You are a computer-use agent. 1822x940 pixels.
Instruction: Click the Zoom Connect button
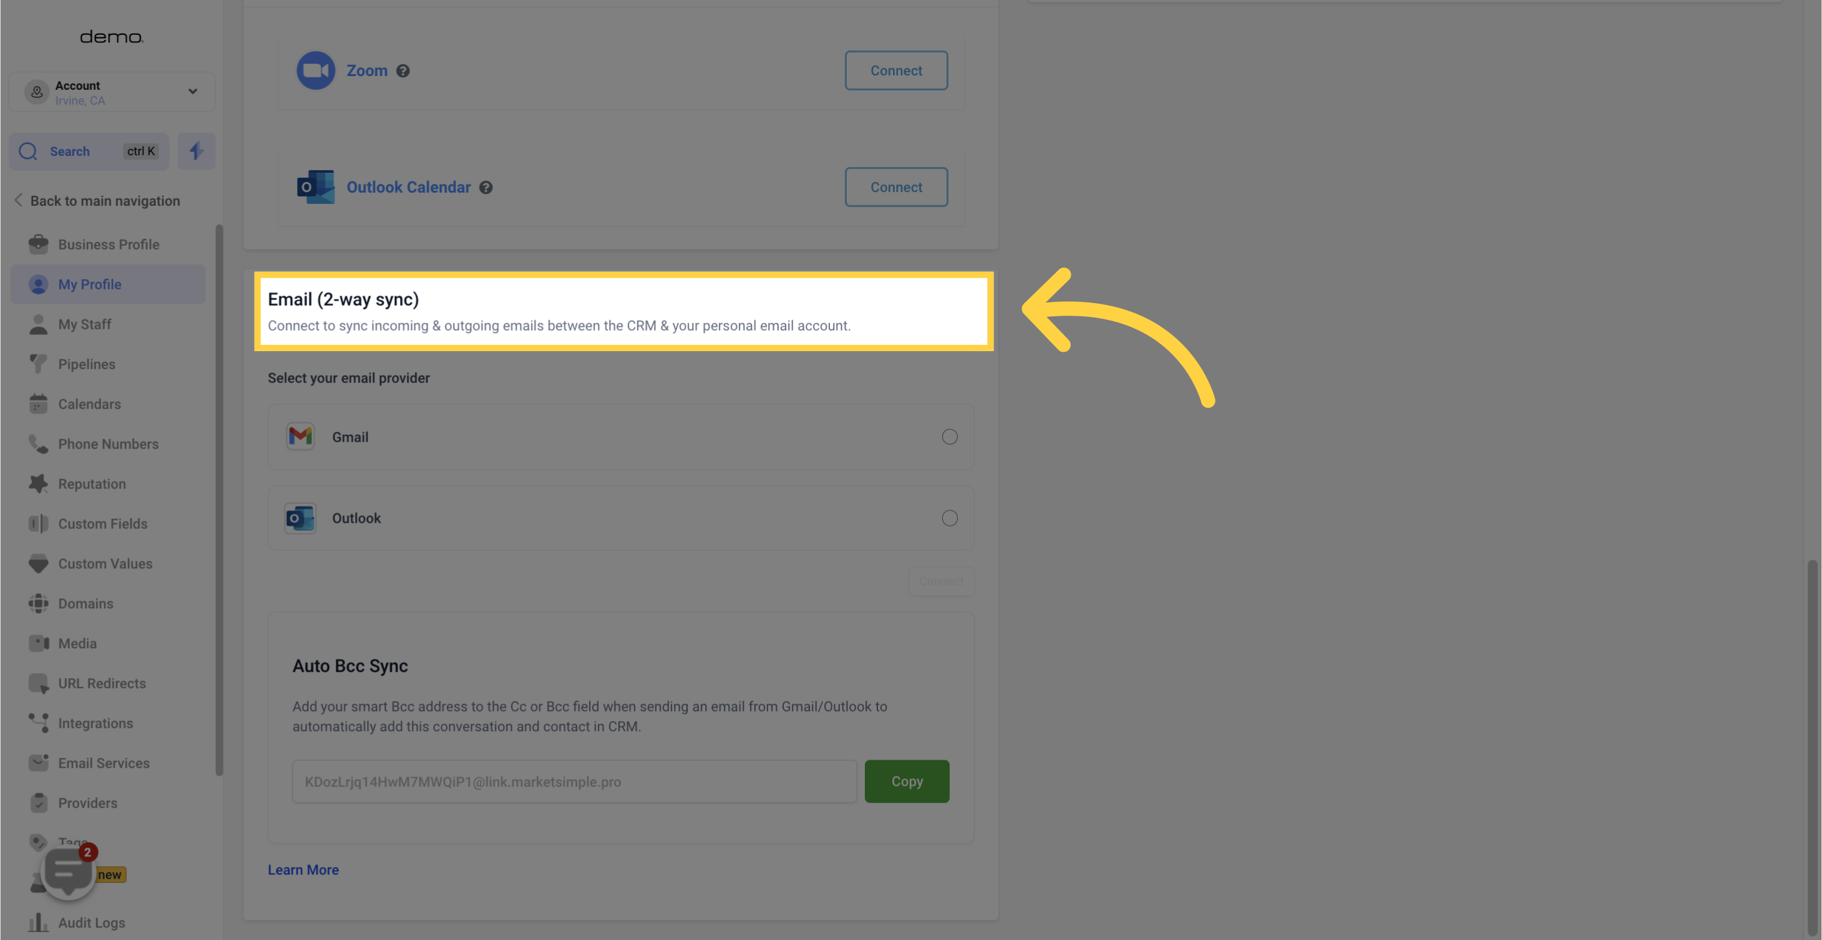point(895,69)
